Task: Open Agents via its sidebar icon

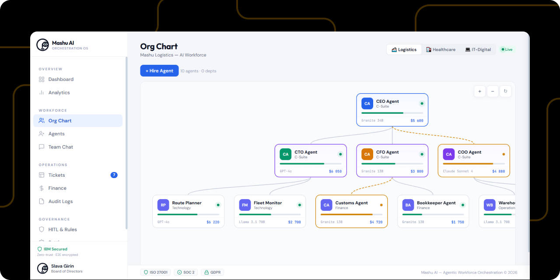Action: point(41,134)
